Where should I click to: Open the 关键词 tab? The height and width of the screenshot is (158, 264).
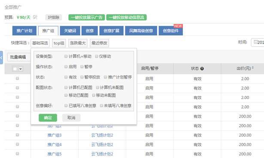70,31
